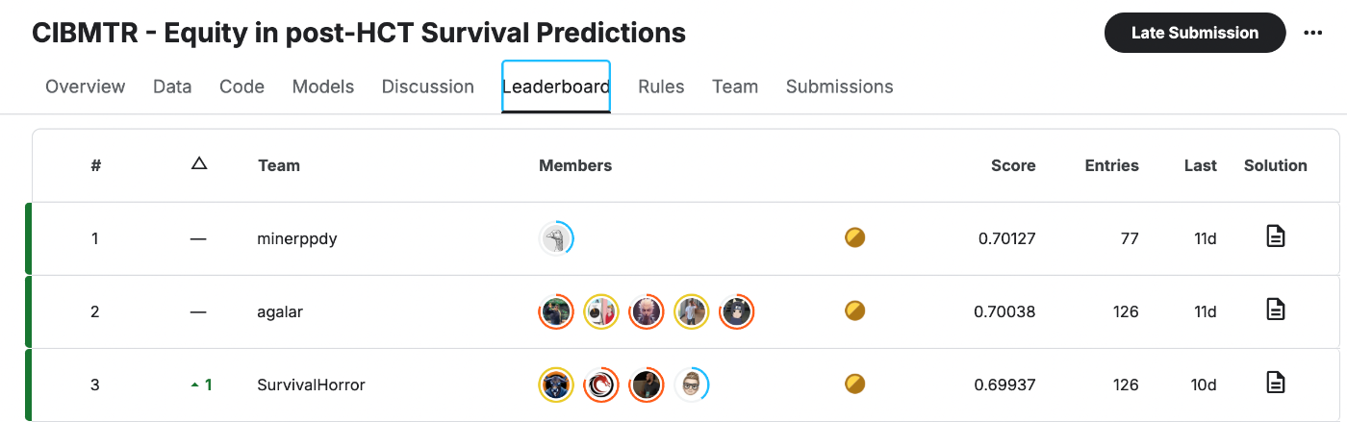Open solution document for minerppdy
Image resolution: width=1347 pixels, height=422 pixels.
pyautogui.click(x=1275, y=236)
